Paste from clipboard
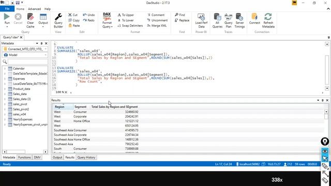This screenshot has width=331, height=186. tap(74, 25)
